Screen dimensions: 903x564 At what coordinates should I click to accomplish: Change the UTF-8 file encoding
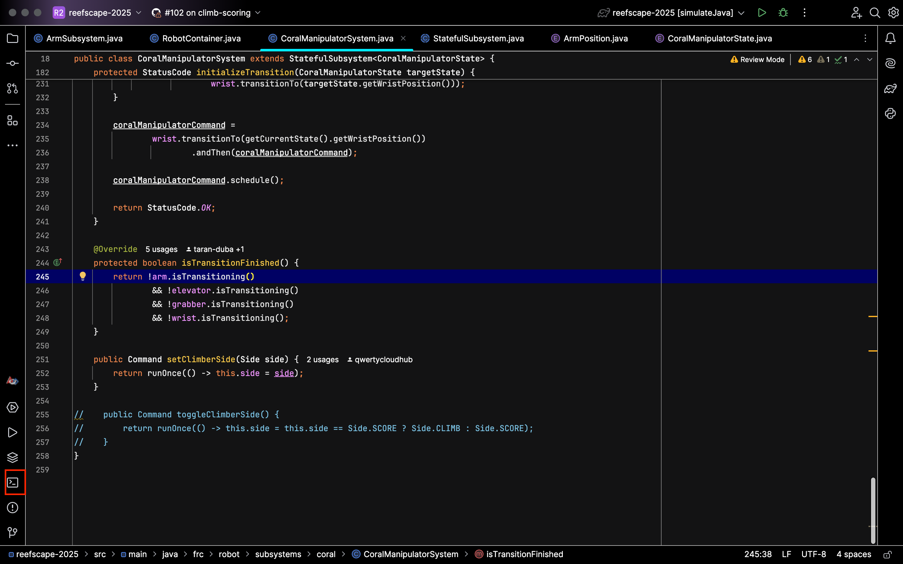(x=813, y=554)
